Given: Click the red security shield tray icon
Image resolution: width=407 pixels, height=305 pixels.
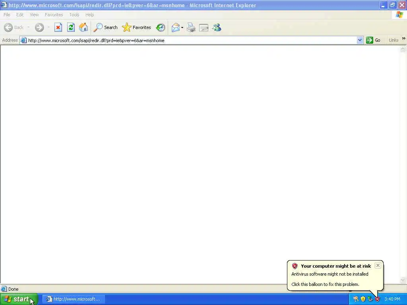Looking at the screenshot, I should 378,299.
